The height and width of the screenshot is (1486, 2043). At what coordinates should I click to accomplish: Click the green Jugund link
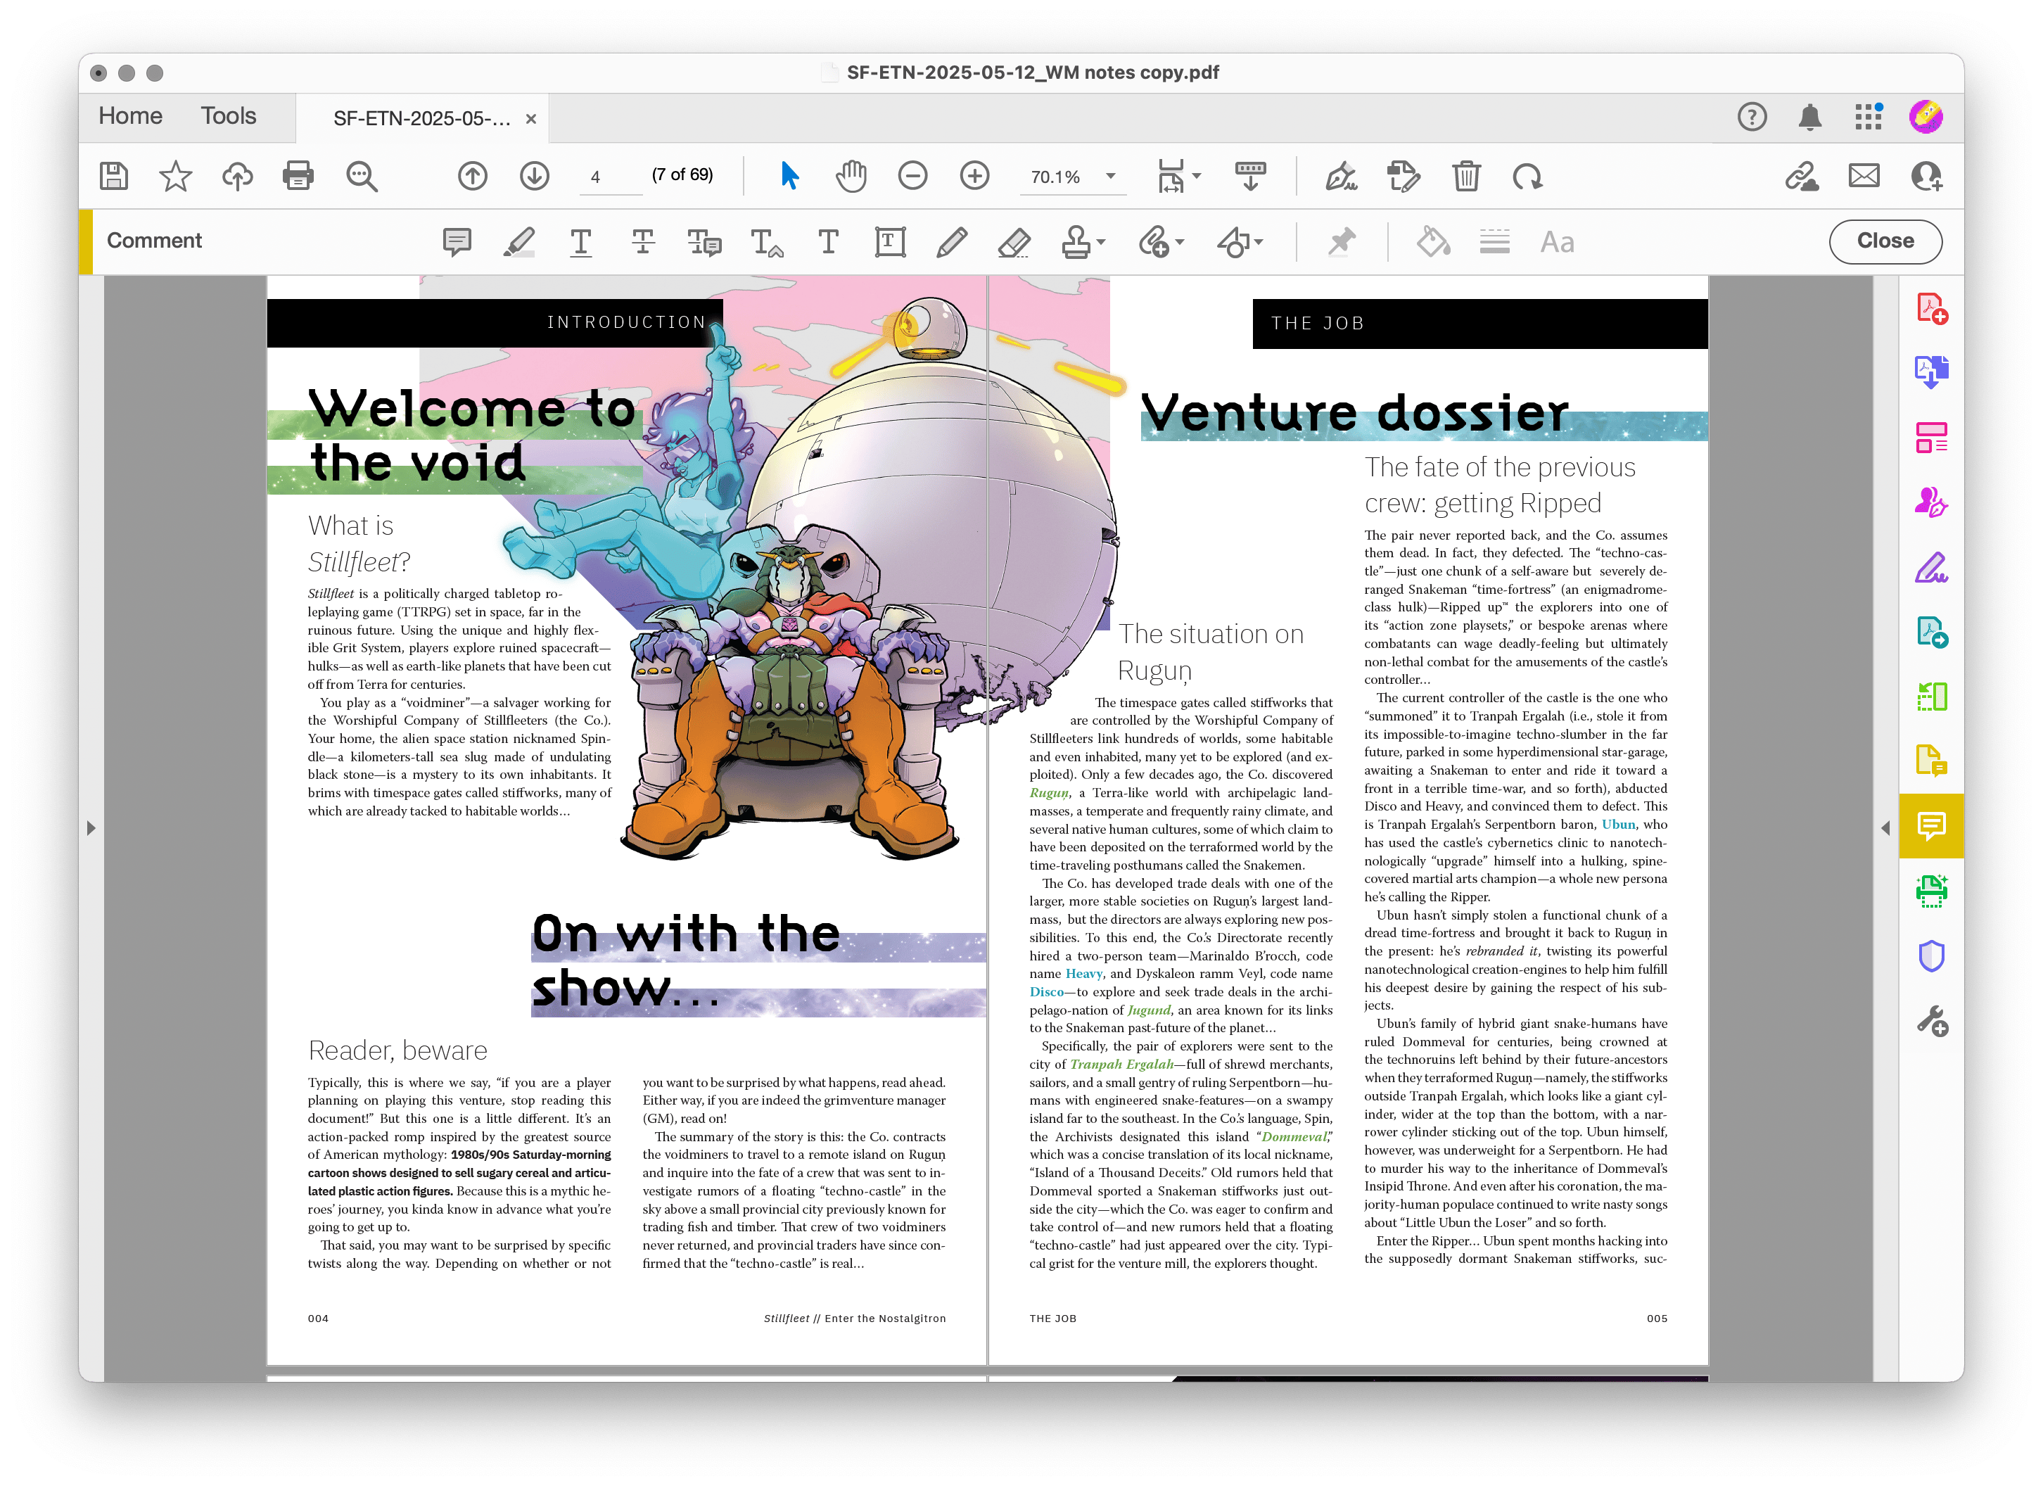(1149, 1010)
